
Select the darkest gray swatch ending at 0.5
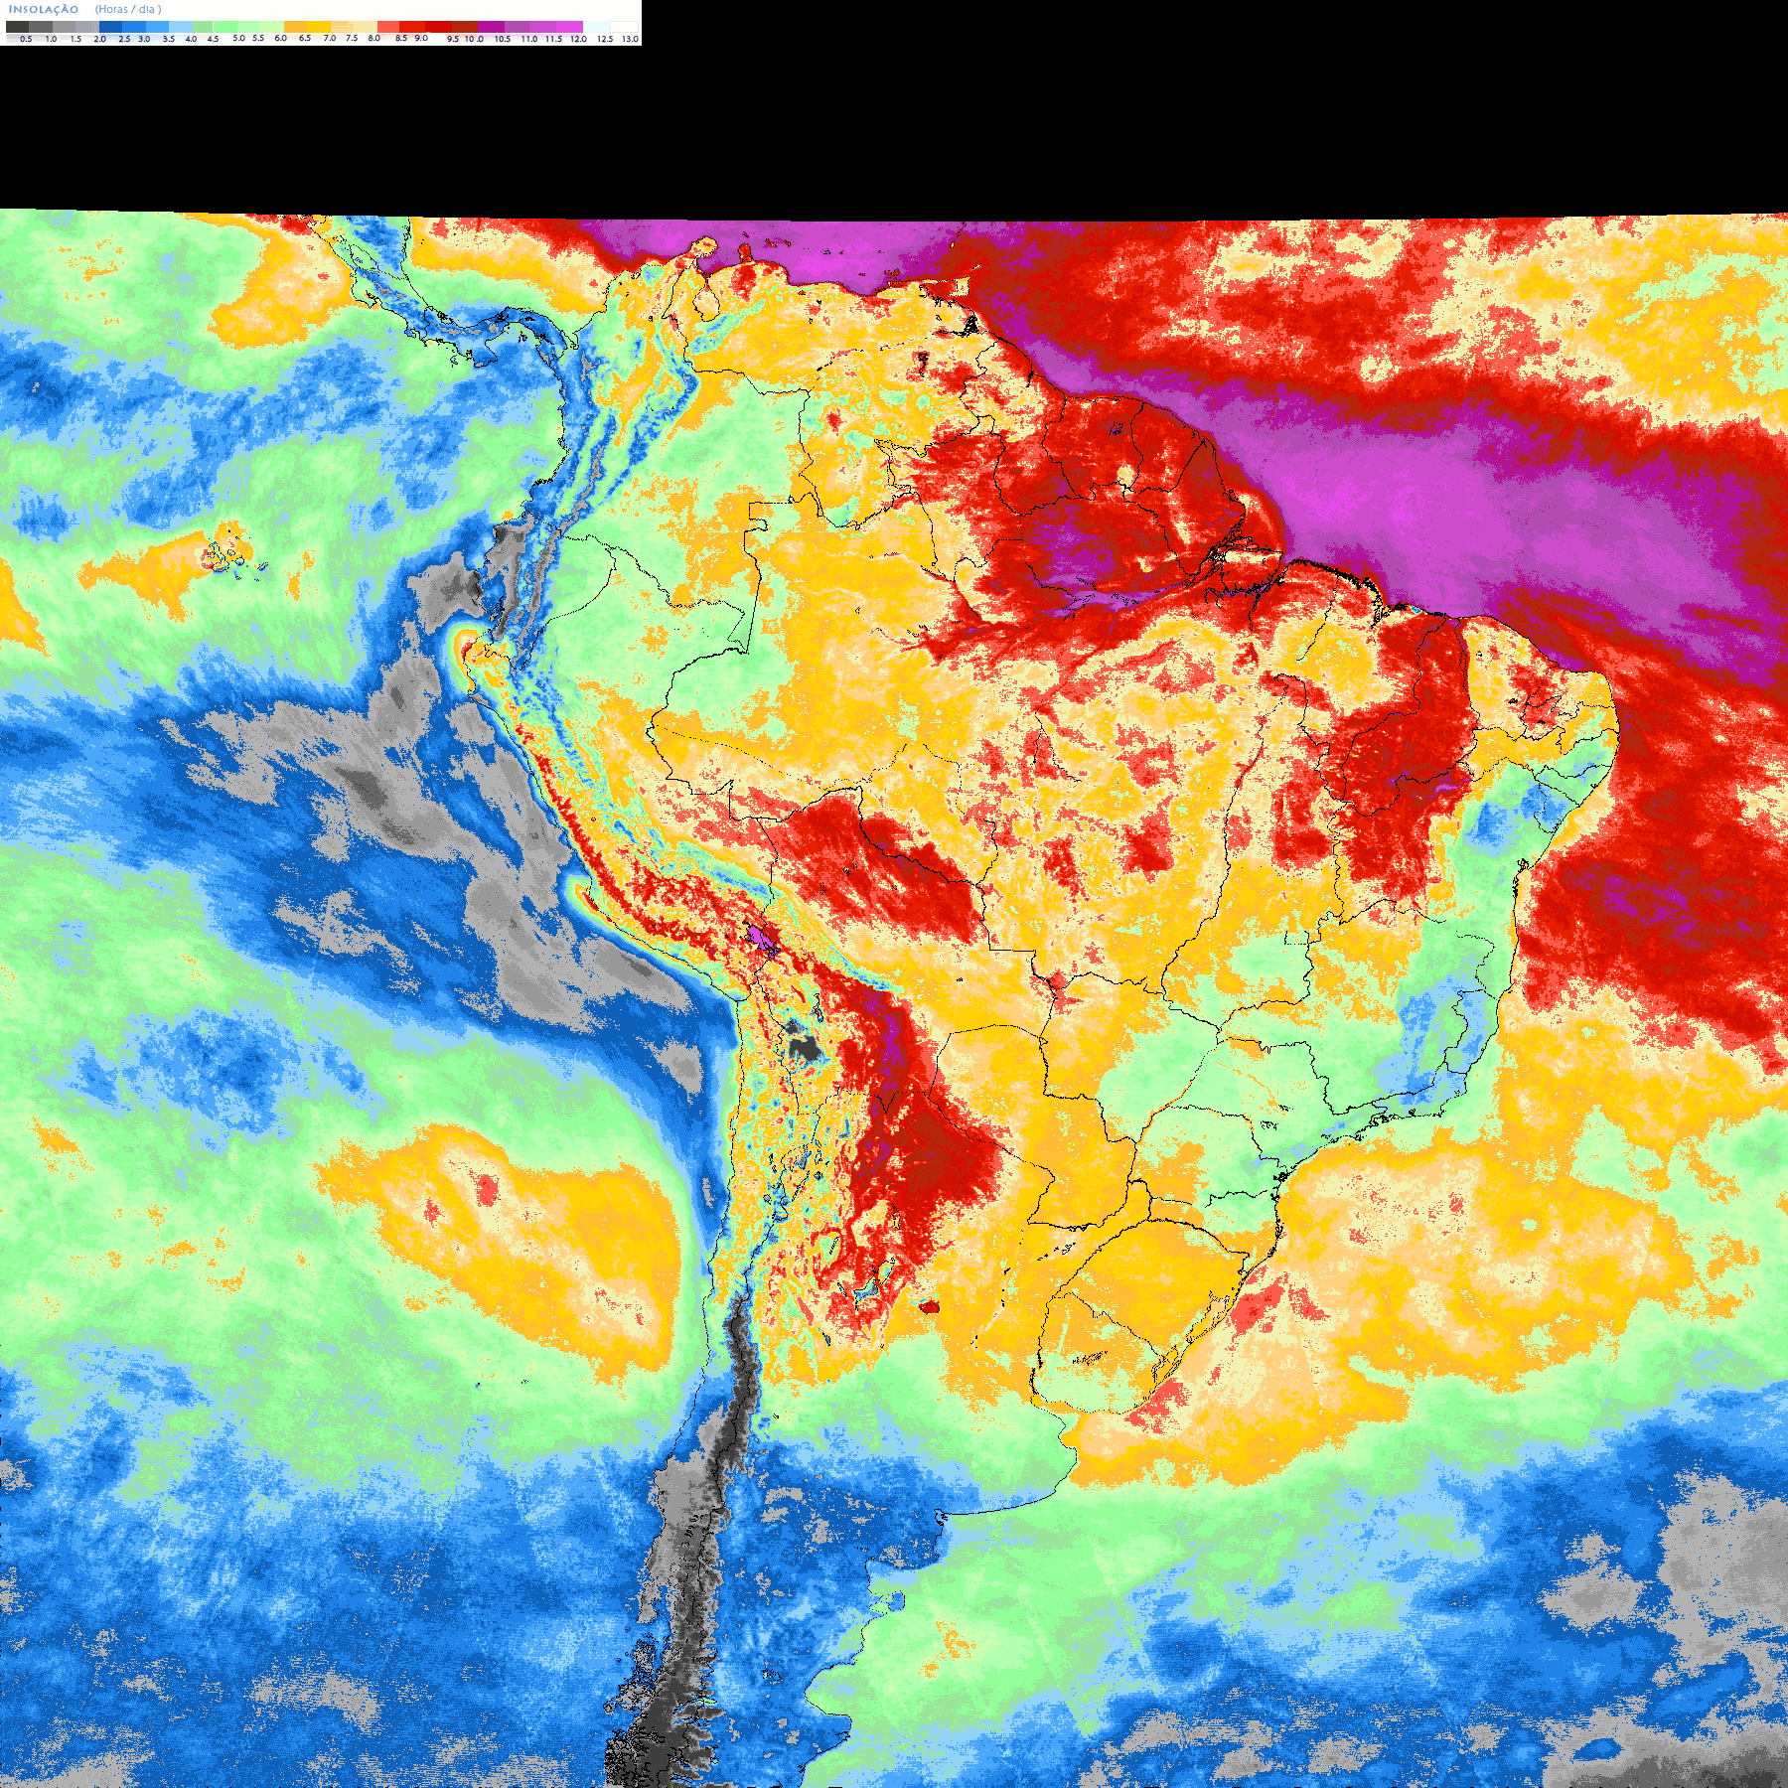point(17,27)
